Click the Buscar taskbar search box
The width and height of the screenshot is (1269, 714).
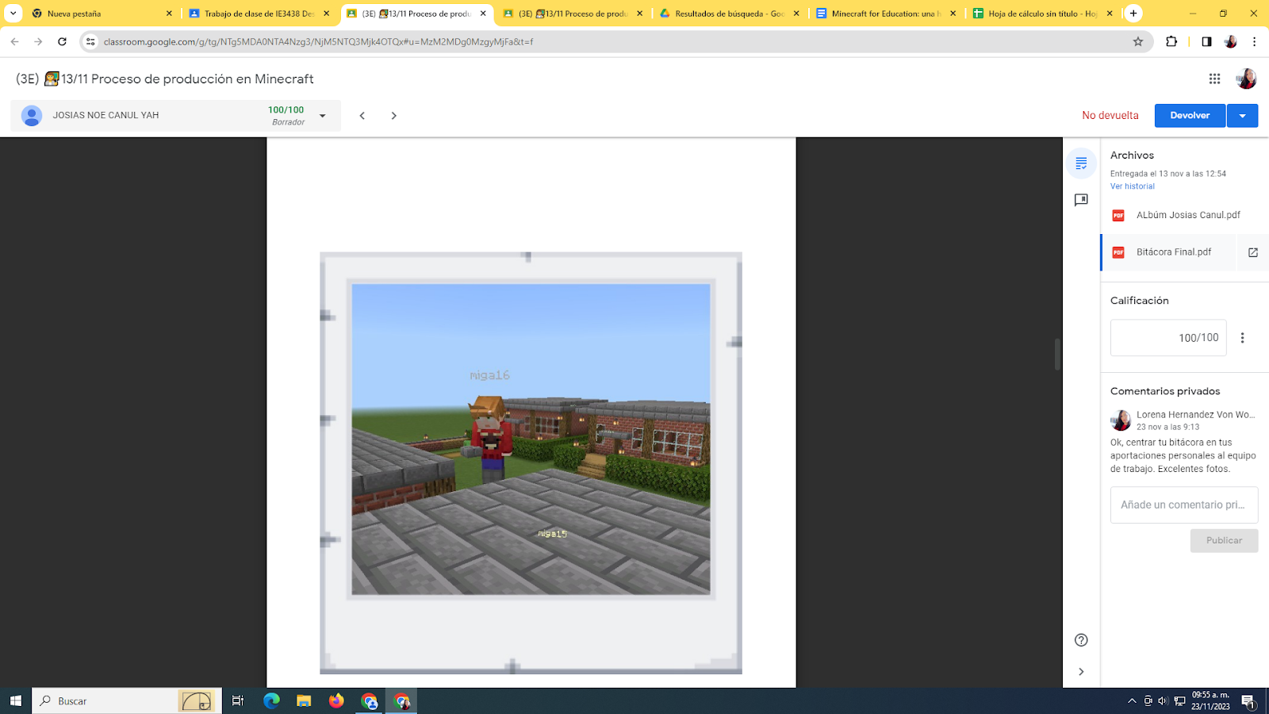click(x=127, y=701)
